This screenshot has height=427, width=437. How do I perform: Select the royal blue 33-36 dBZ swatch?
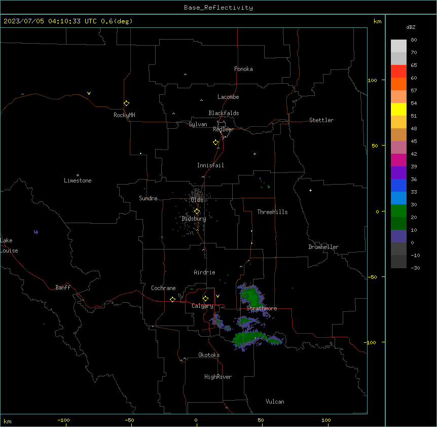pyautogui.click(x=398, y=185)
